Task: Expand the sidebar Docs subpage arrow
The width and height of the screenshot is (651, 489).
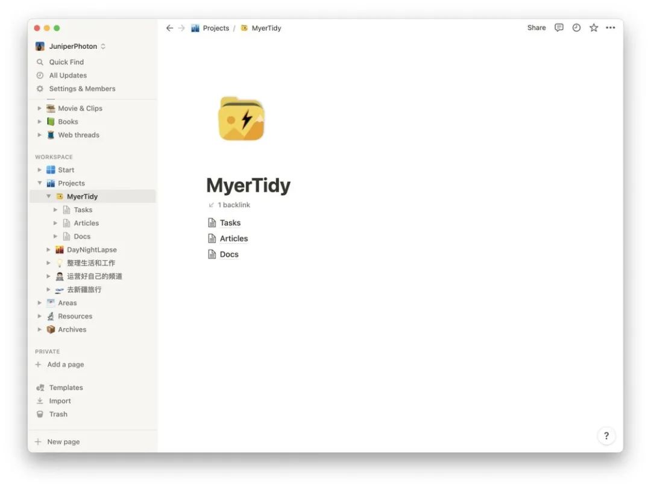Action: 55,237
